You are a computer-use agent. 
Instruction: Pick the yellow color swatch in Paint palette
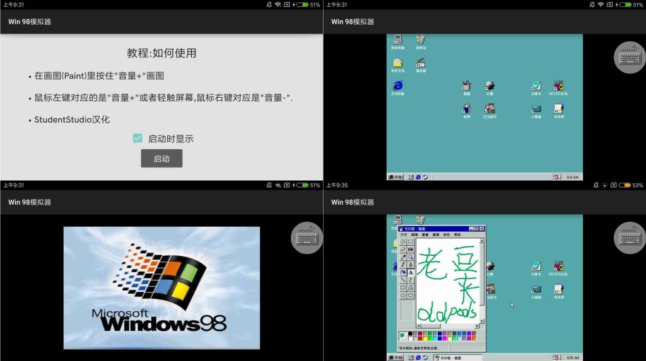tap(425, 338)
